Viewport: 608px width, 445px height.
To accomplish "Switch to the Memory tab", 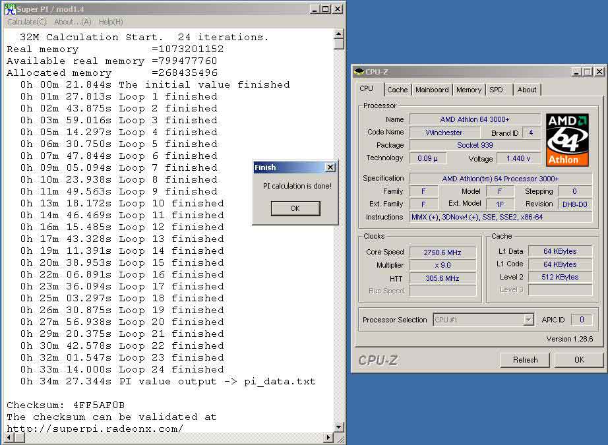I will pos(469,90).
